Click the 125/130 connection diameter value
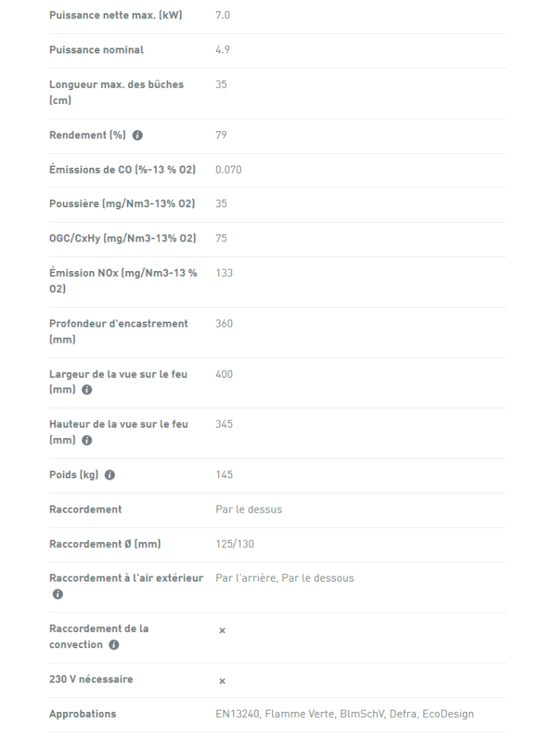541x750 pixels. [235, 544]
